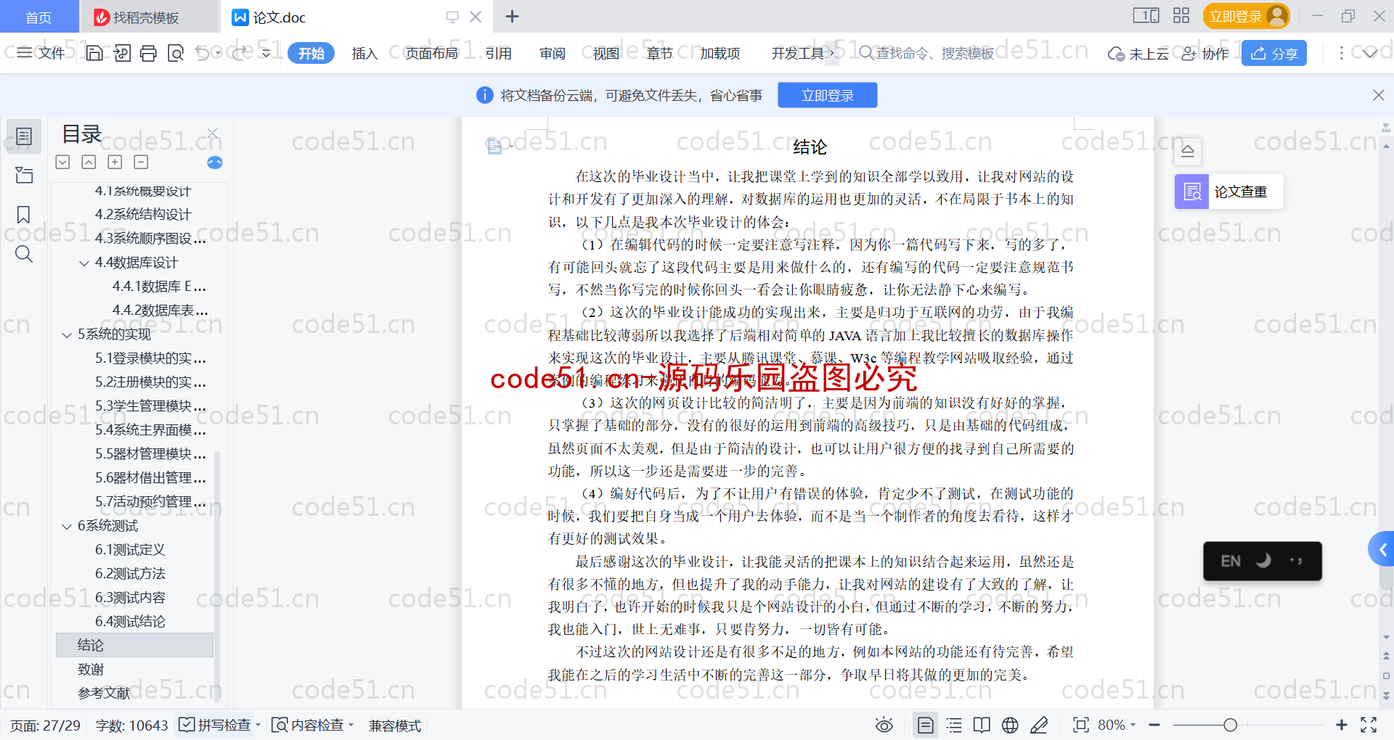Collapse the 6系统测试 tree node
This screenshot has width=1394, height=740.
click(67, 527)
